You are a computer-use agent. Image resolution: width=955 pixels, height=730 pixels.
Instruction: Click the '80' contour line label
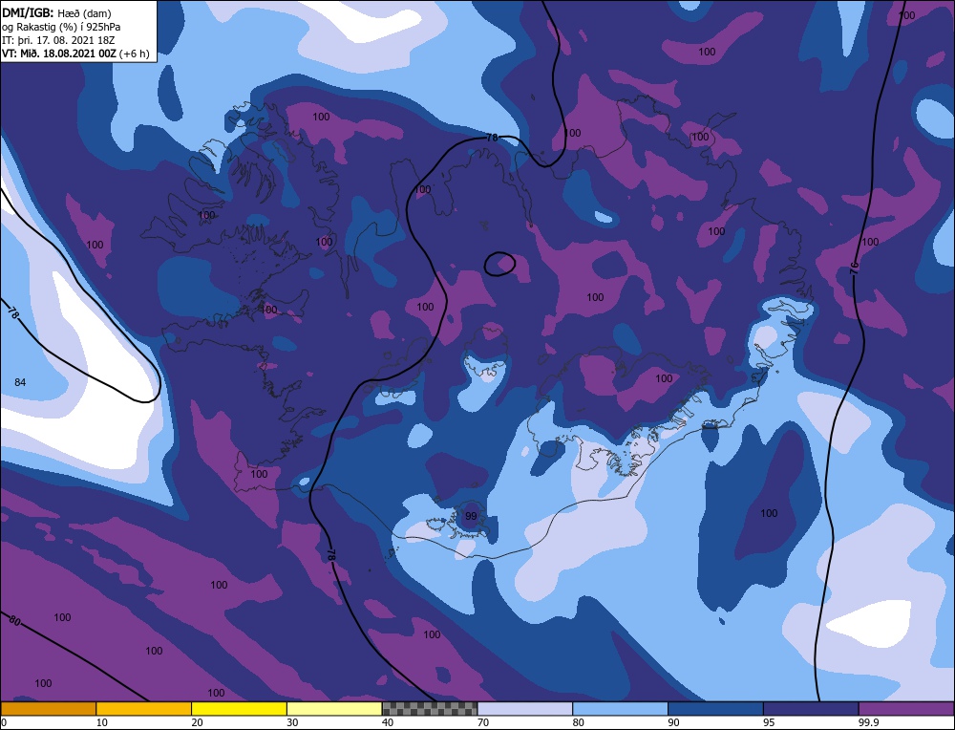(x=14, y=621)
